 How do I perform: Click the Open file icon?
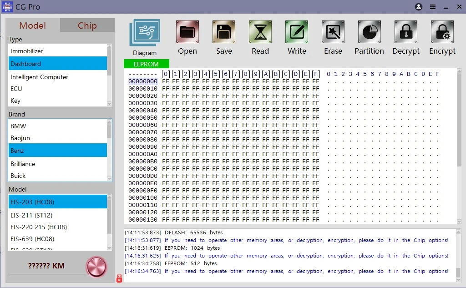pos(187,32)
